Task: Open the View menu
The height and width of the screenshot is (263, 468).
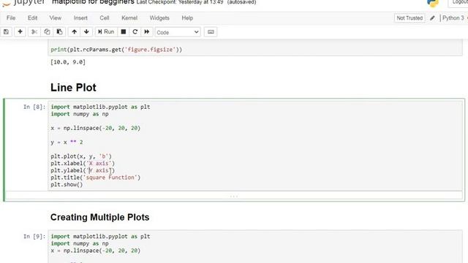Action: tap(56, 18)
